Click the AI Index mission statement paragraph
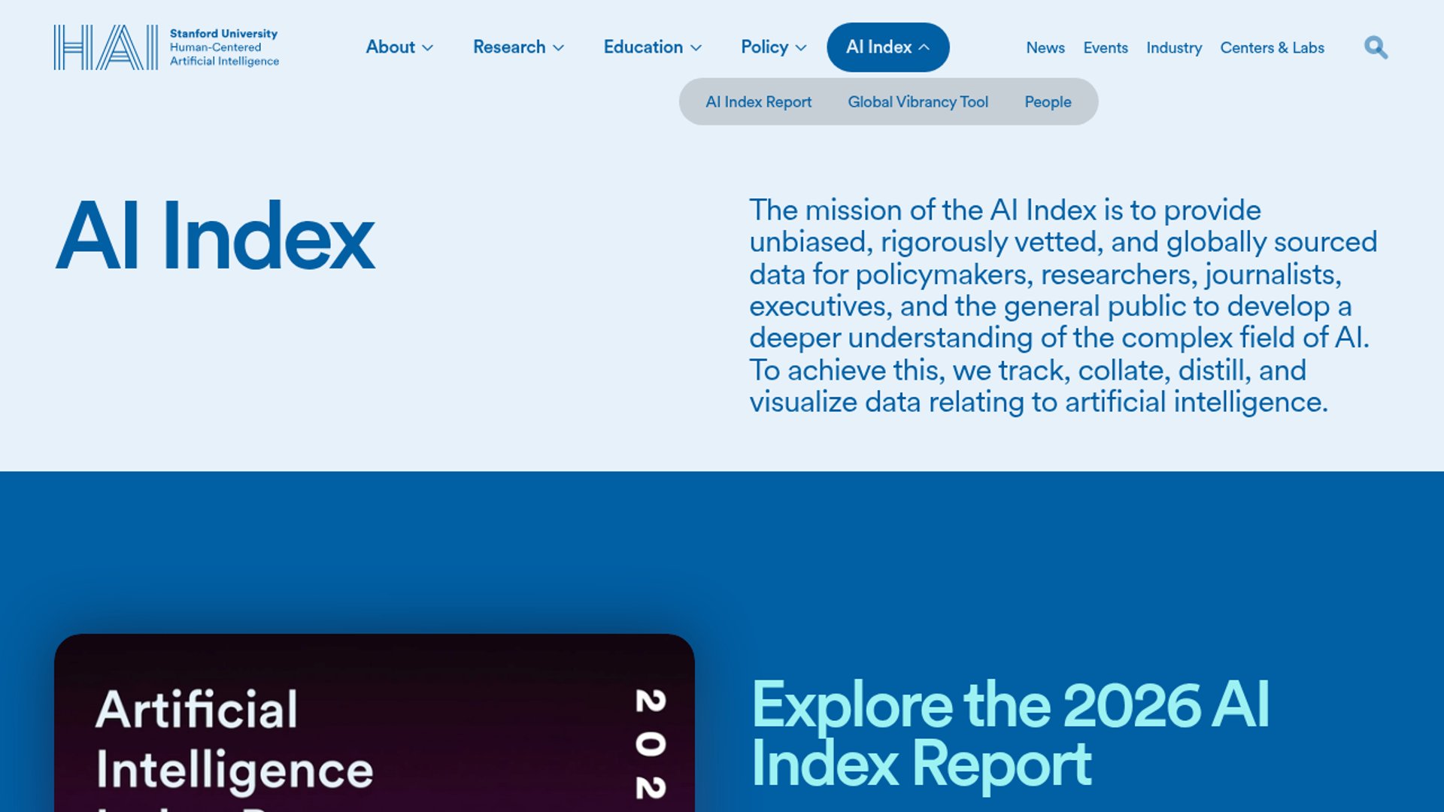This screenshot has height=812, width=1444. click(x=1063, y=306)
